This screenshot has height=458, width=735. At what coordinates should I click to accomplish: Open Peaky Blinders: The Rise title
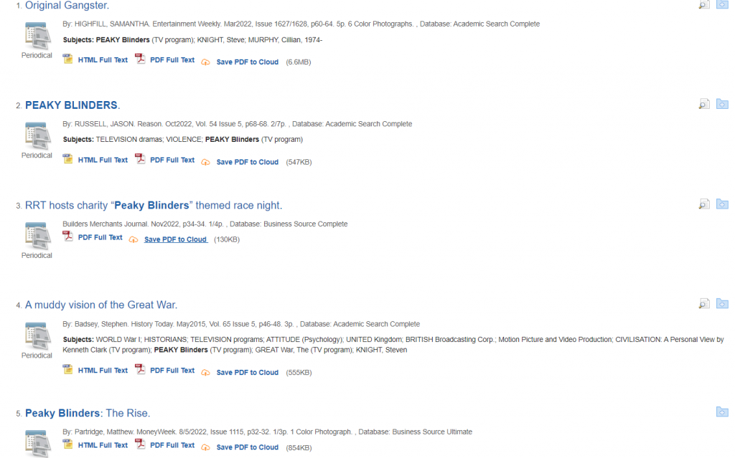pos(88,414)
